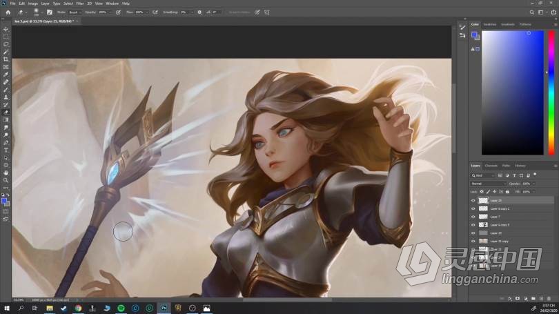Delete layer trash button
The height and width of the screenshot is (314, 559).
[549, 298]
